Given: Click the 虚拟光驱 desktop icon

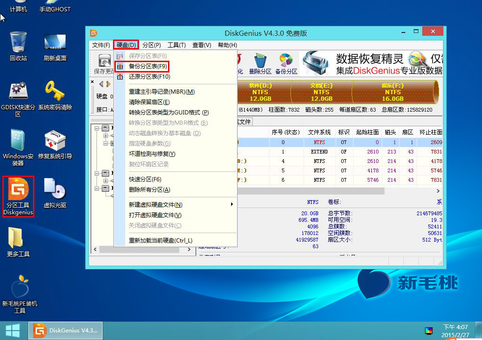Looking at the screenshot, I should [x=55, y=193].
